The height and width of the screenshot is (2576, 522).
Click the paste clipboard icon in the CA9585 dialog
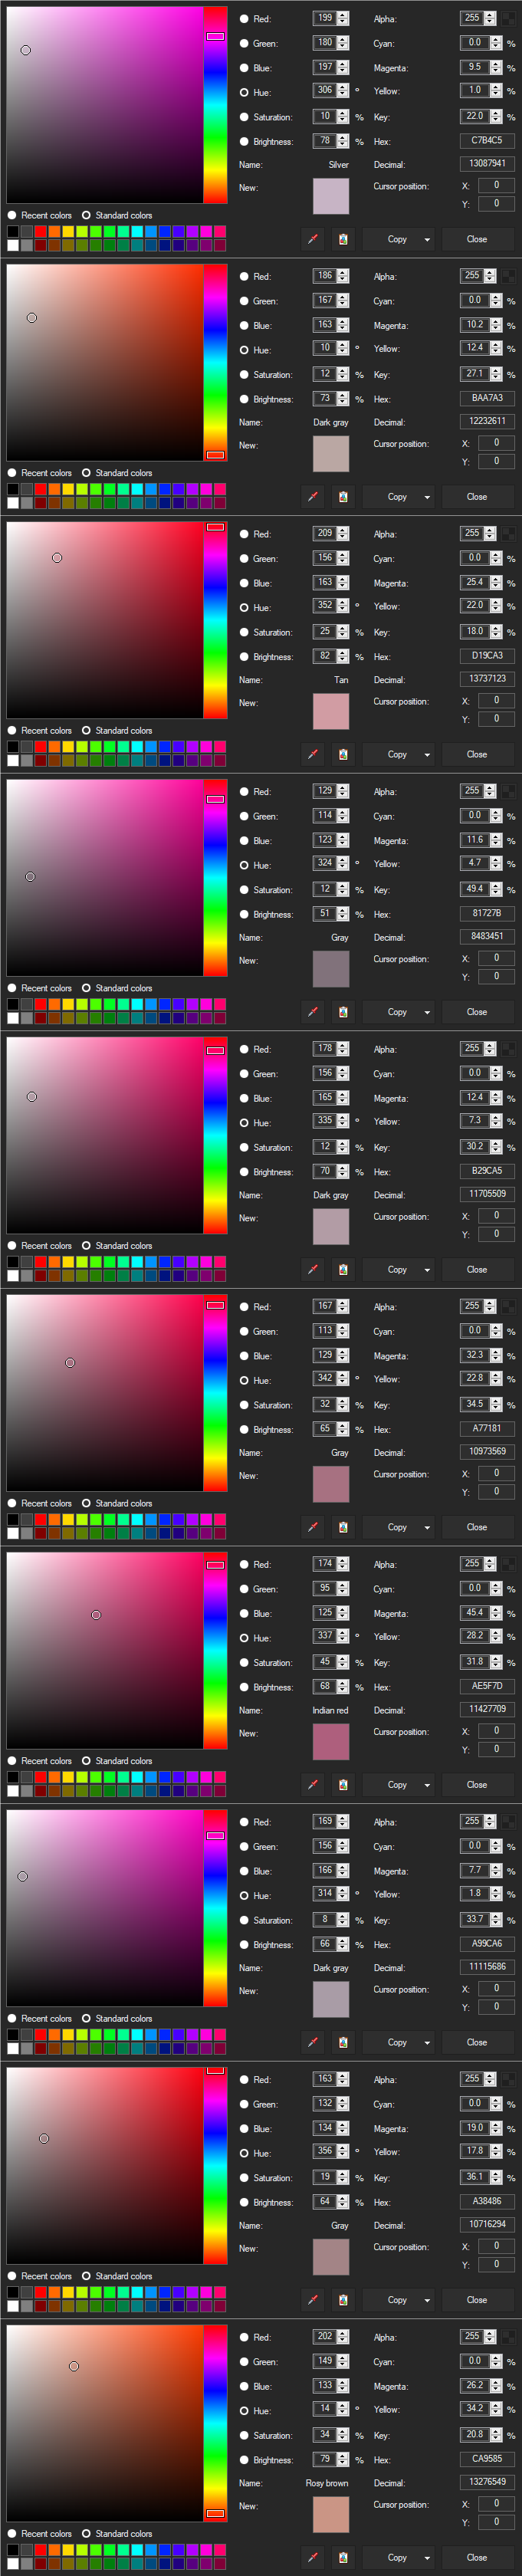(x=343, y=2557)
